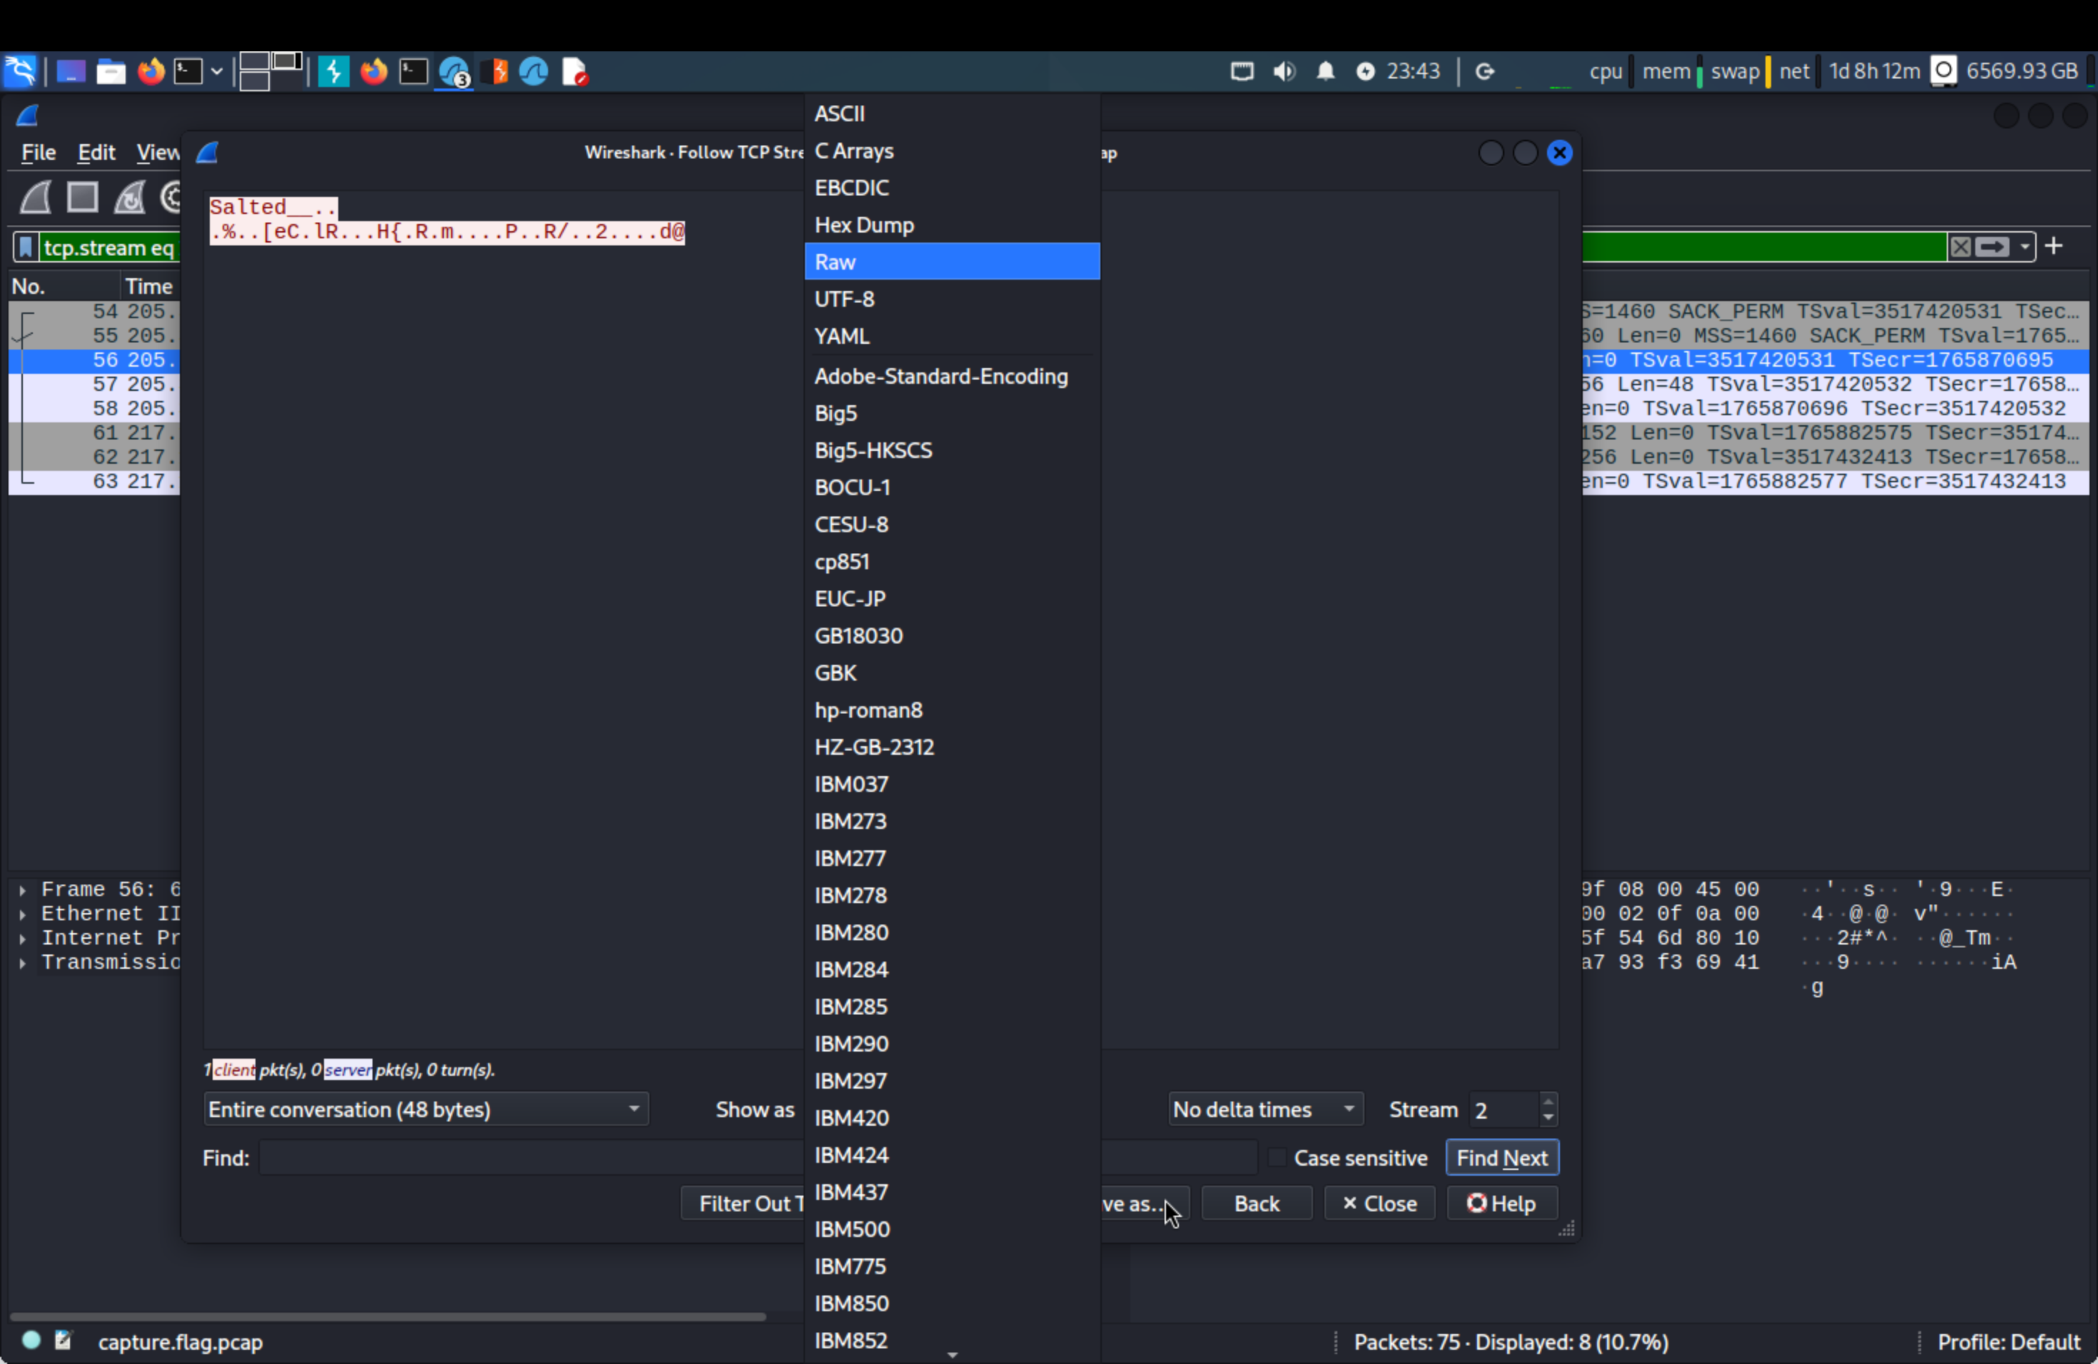Apply the display filter with arrow icon
The width and height of the screenshot is (2098, 1364).
click(x=1992, y=247)
